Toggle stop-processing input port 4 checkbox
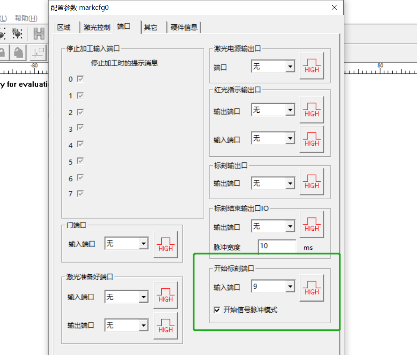The image size is (417, 355). [x=80, y=144]
